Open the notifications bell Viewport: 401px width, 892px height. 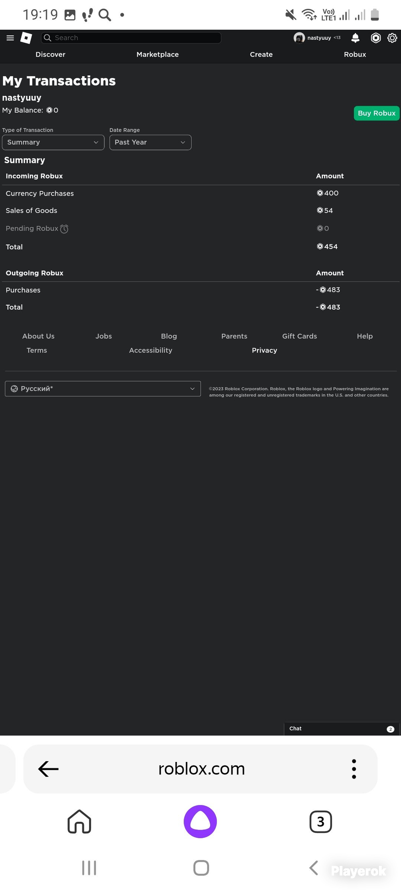click(x=355, y=38)
